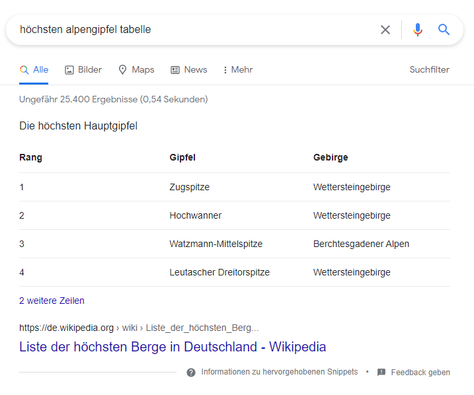Select the Hochwanner table cell
The image size is (474, 395).
tap(195, 215)
